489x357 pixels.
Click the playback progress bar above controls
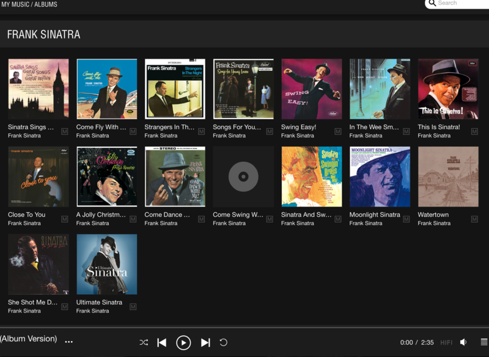pos(244,327)
